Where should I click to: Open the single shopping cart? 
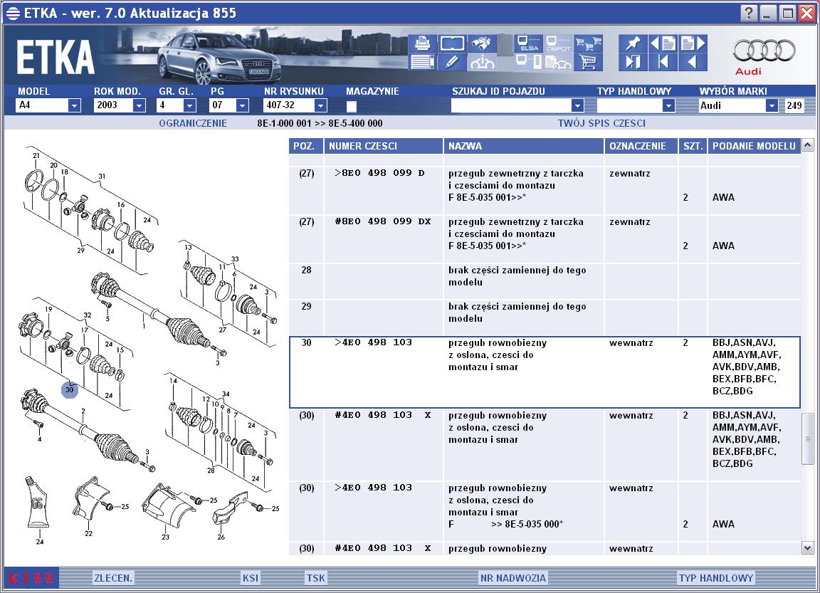(589, 62)
